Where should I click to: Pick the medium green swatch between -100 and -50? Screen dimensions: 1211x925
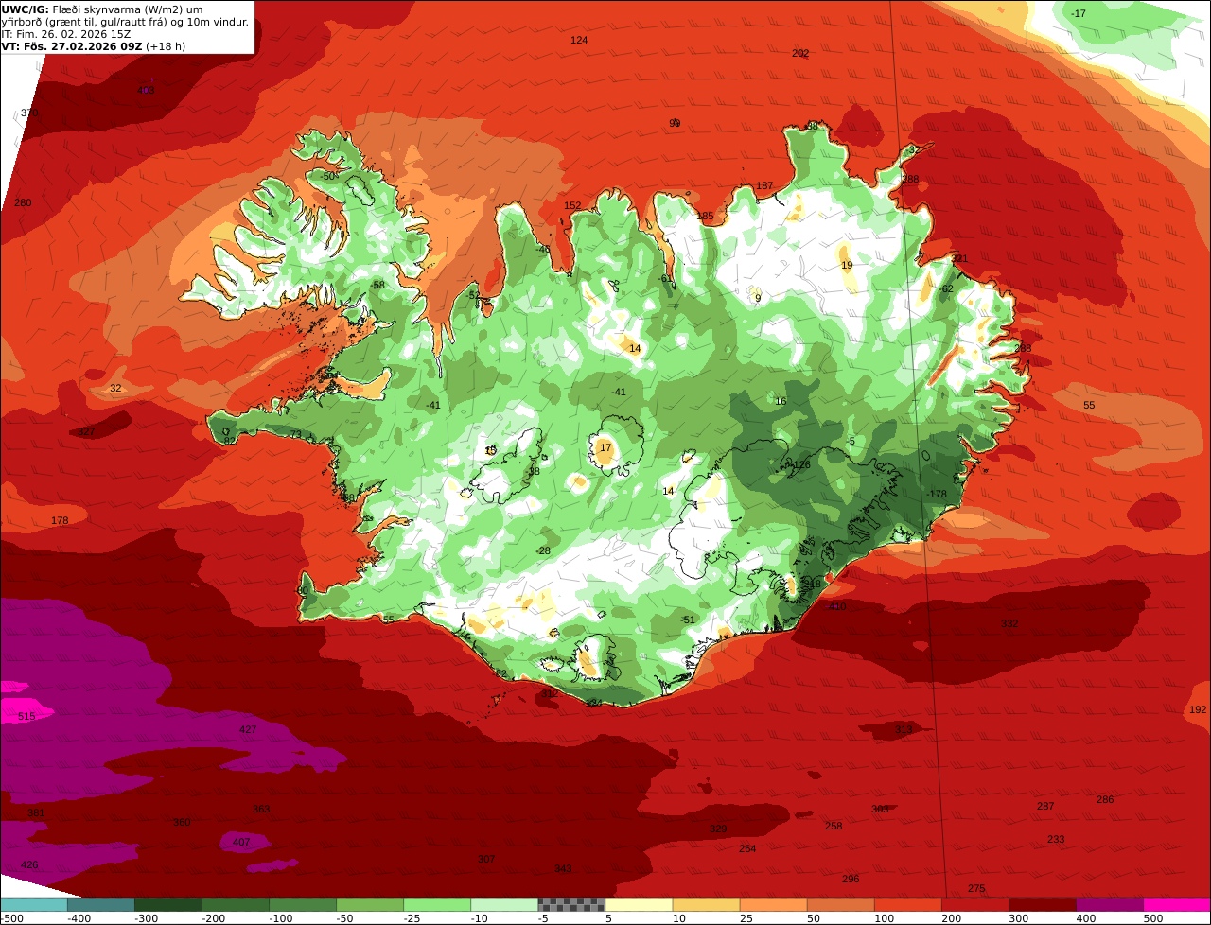point(304,904)
